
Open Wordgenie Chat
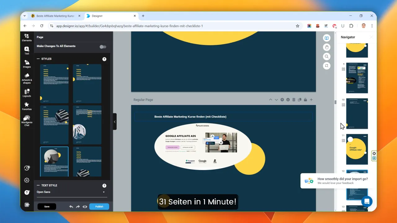(27, 121)
